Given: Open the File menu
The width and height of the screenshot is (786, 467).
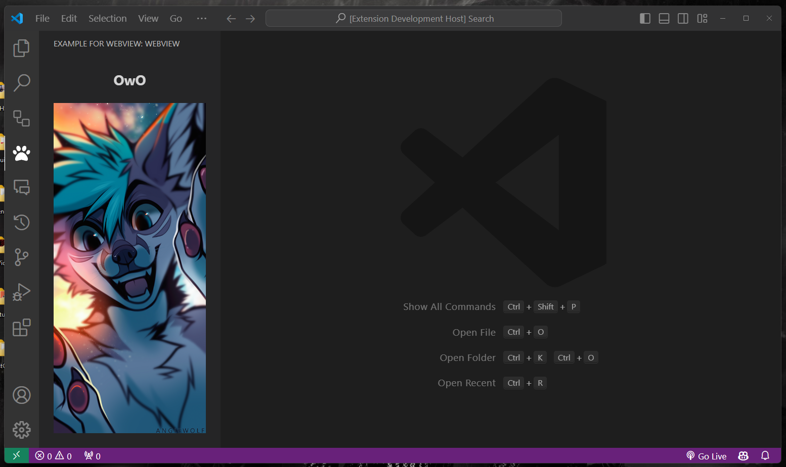Looking at the screenshot, I should (x=42, y=19).
